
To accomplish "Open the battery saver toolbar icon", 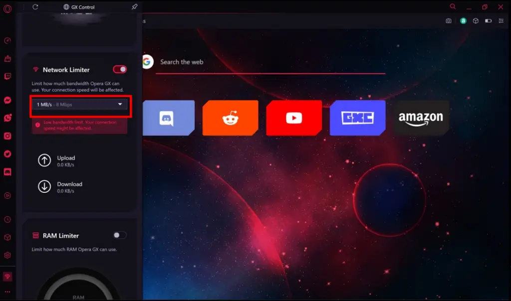I will coord(488,21).
